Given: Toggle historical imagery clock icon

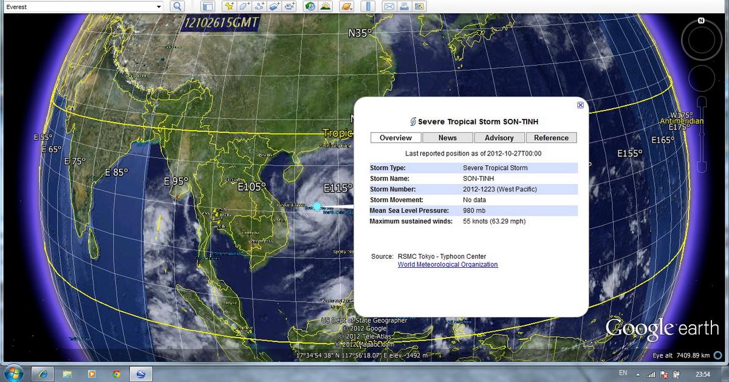Looking at the screenshot, I should point(310,6).
